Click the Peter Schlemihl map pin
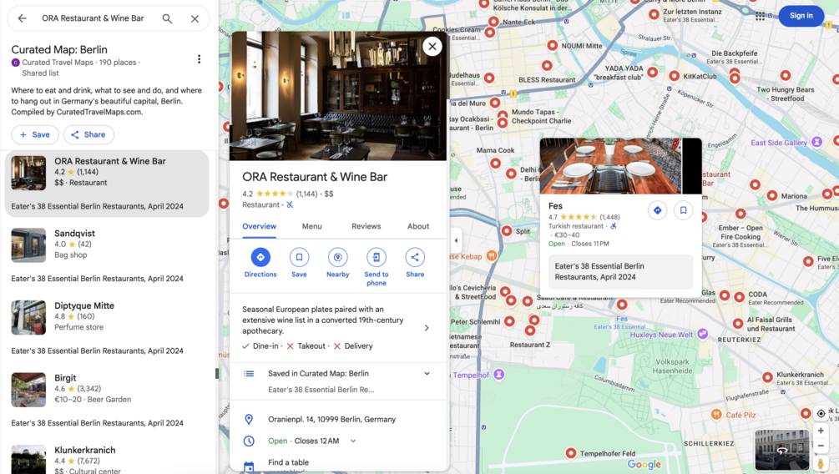This screenshot has width=839, height=474. [x=509, y=321]
